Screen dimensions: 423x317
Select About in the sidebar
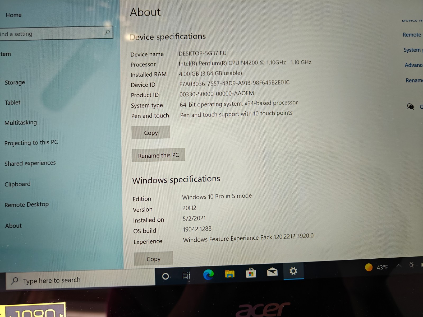coord(13,226)
